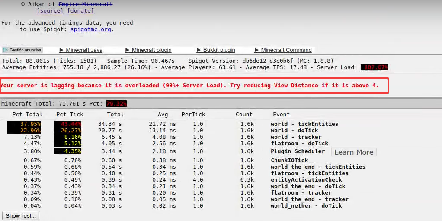Click the red Server Load percentage value
The width and height of the screenshot is (442, 221).
click(374, 67)
